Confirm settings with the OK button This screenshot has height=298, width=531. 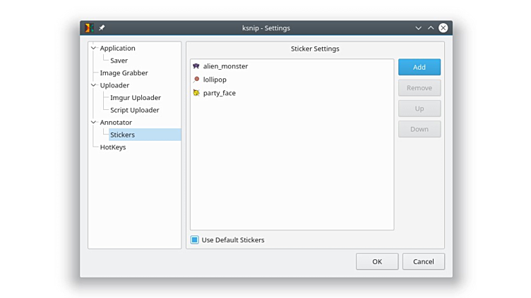[x=377, y=261]
